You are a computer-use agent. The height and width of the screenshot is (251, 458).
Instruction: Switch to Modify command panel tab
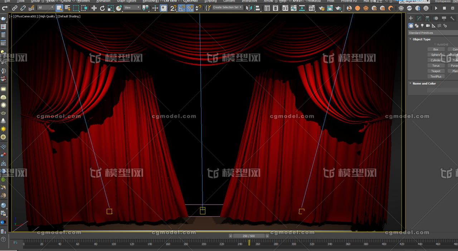click(x=419, y=18)
